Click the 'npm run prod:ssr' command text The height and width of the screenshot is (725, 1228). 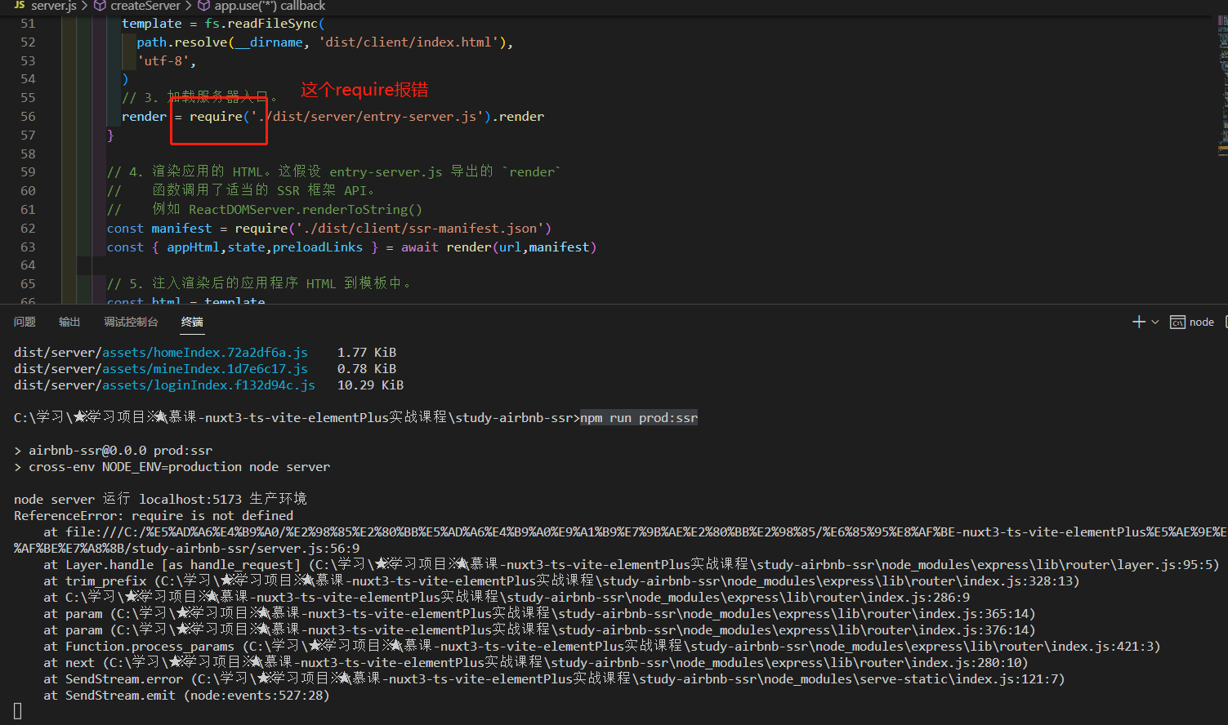click(639, 417)
